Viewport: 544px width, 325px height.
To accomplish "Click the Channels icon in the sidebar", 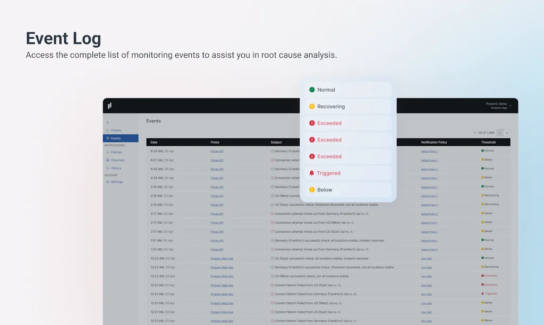I will tap(108, 161).
